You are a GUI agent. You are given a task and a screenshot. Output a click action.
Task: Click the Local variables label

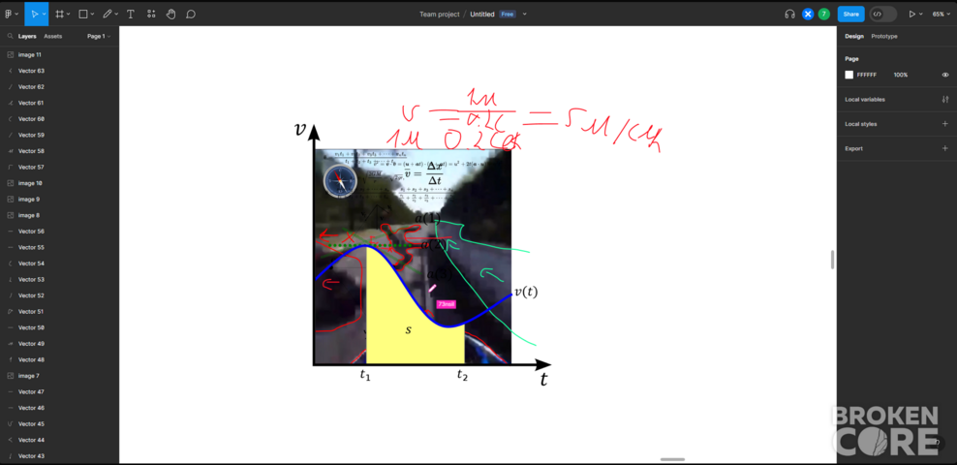865,99
